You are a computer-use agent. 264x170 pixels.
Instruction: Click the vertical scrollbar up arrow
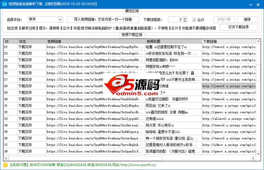(x=258, y=41)
